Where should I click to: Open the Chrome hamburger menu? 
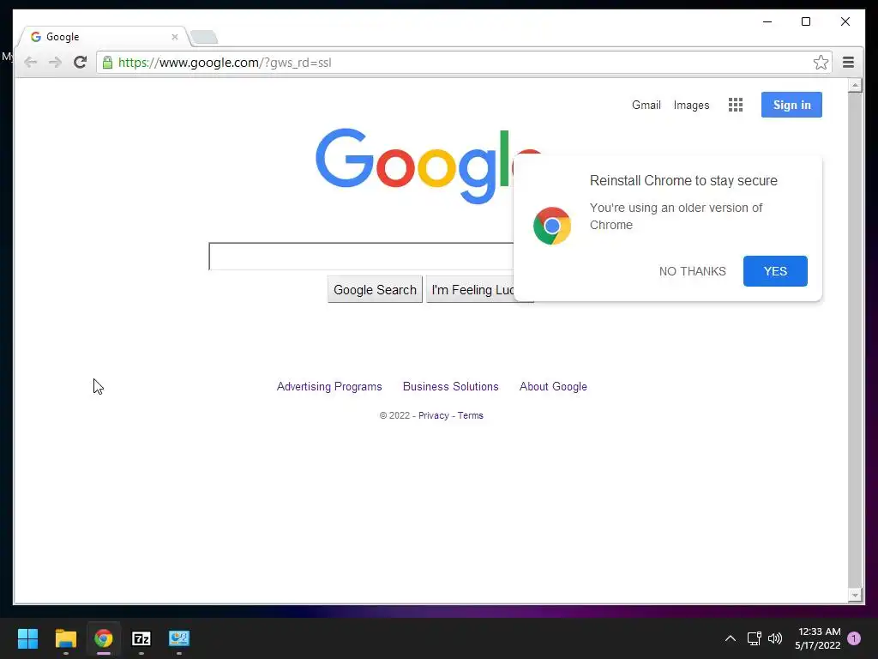click(848, 62)
